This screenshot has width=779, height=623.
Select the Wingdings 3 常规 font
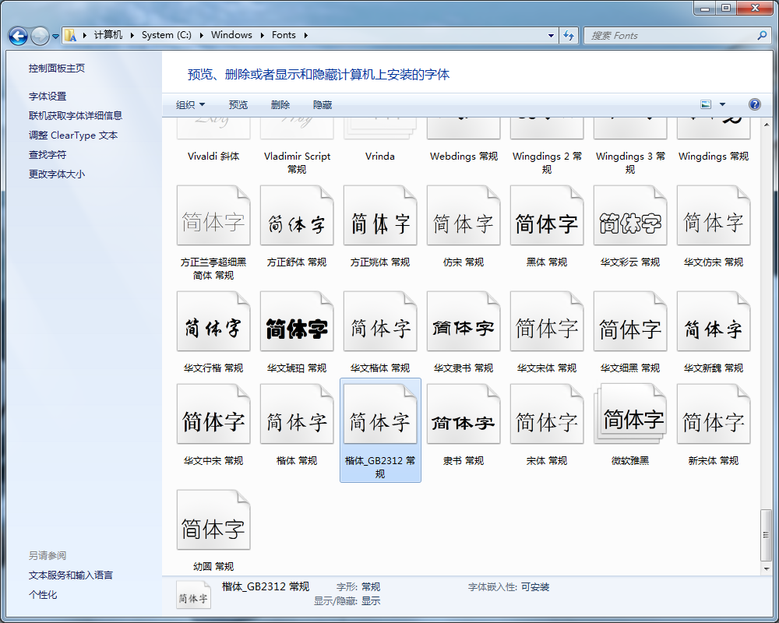point(630,147)
